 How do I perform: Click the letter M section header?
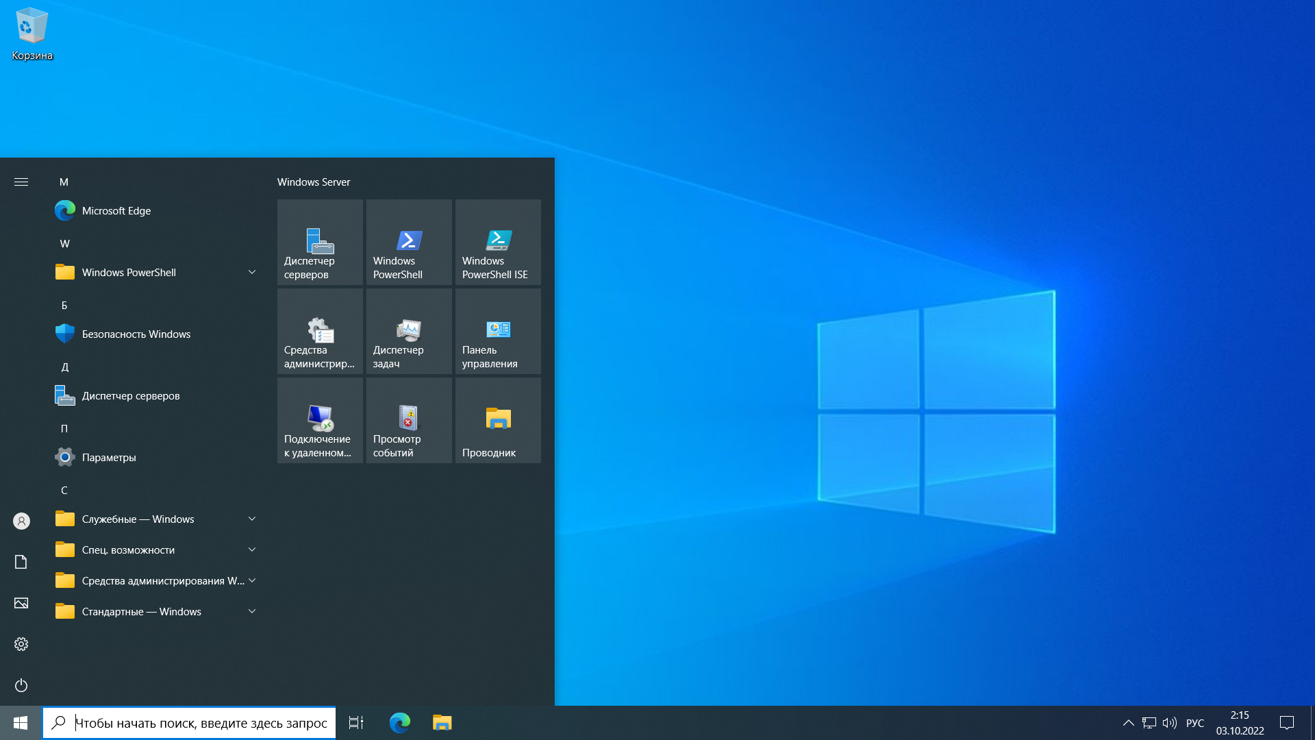click(x=64, y=182)
